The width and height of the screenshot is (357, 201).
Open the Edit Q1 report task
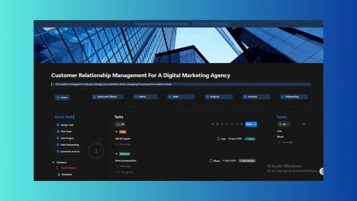tap(122, 139)
